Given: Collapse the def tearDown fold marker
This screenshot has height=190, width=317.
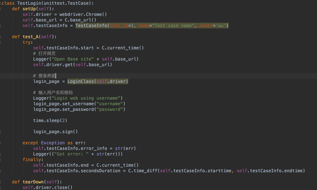Looking at the screenshot, I should (x=1, y=182).
